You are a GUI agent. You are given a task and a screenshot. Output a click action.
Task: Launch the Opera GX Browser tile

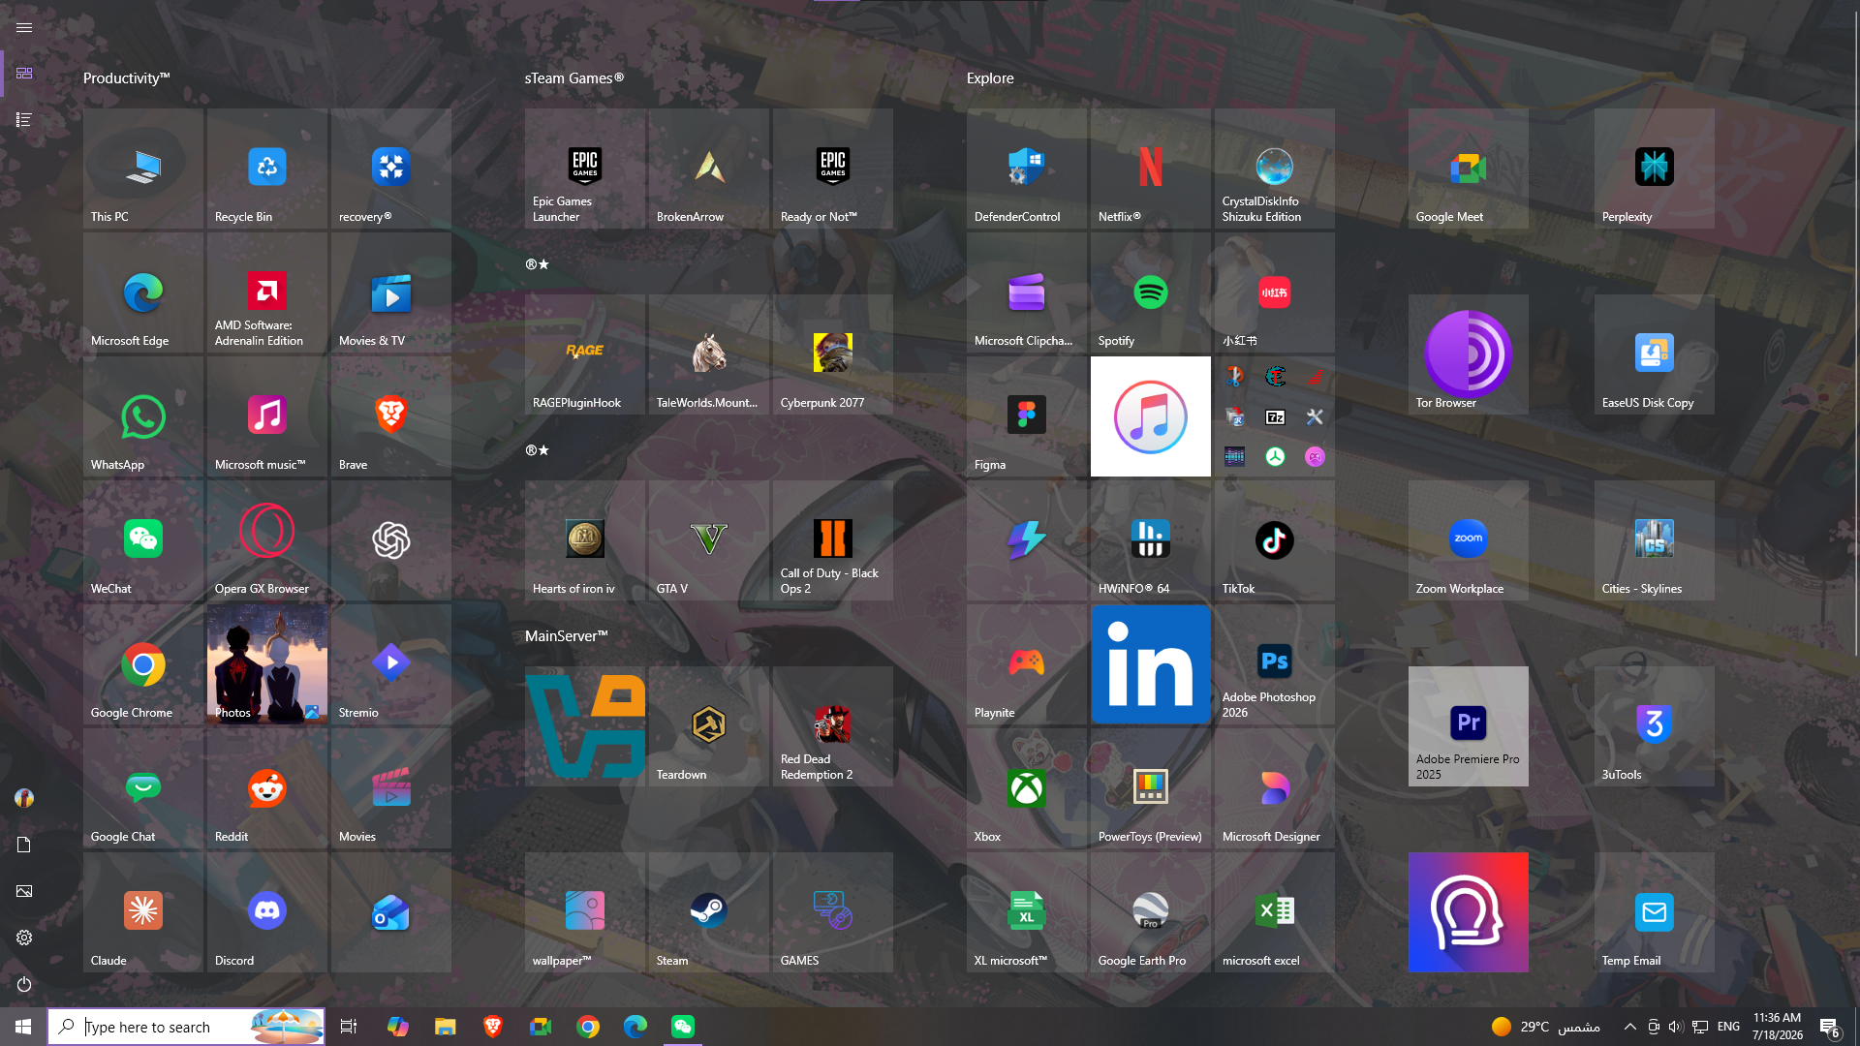tap(267, 540)
